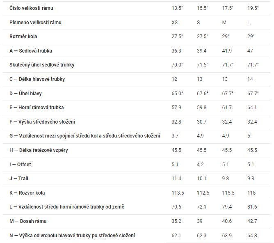Image resolution: width=274 pixels, height=243 pixels.
Task: Select the XS frame size letter cell
Action: (174, 22)
